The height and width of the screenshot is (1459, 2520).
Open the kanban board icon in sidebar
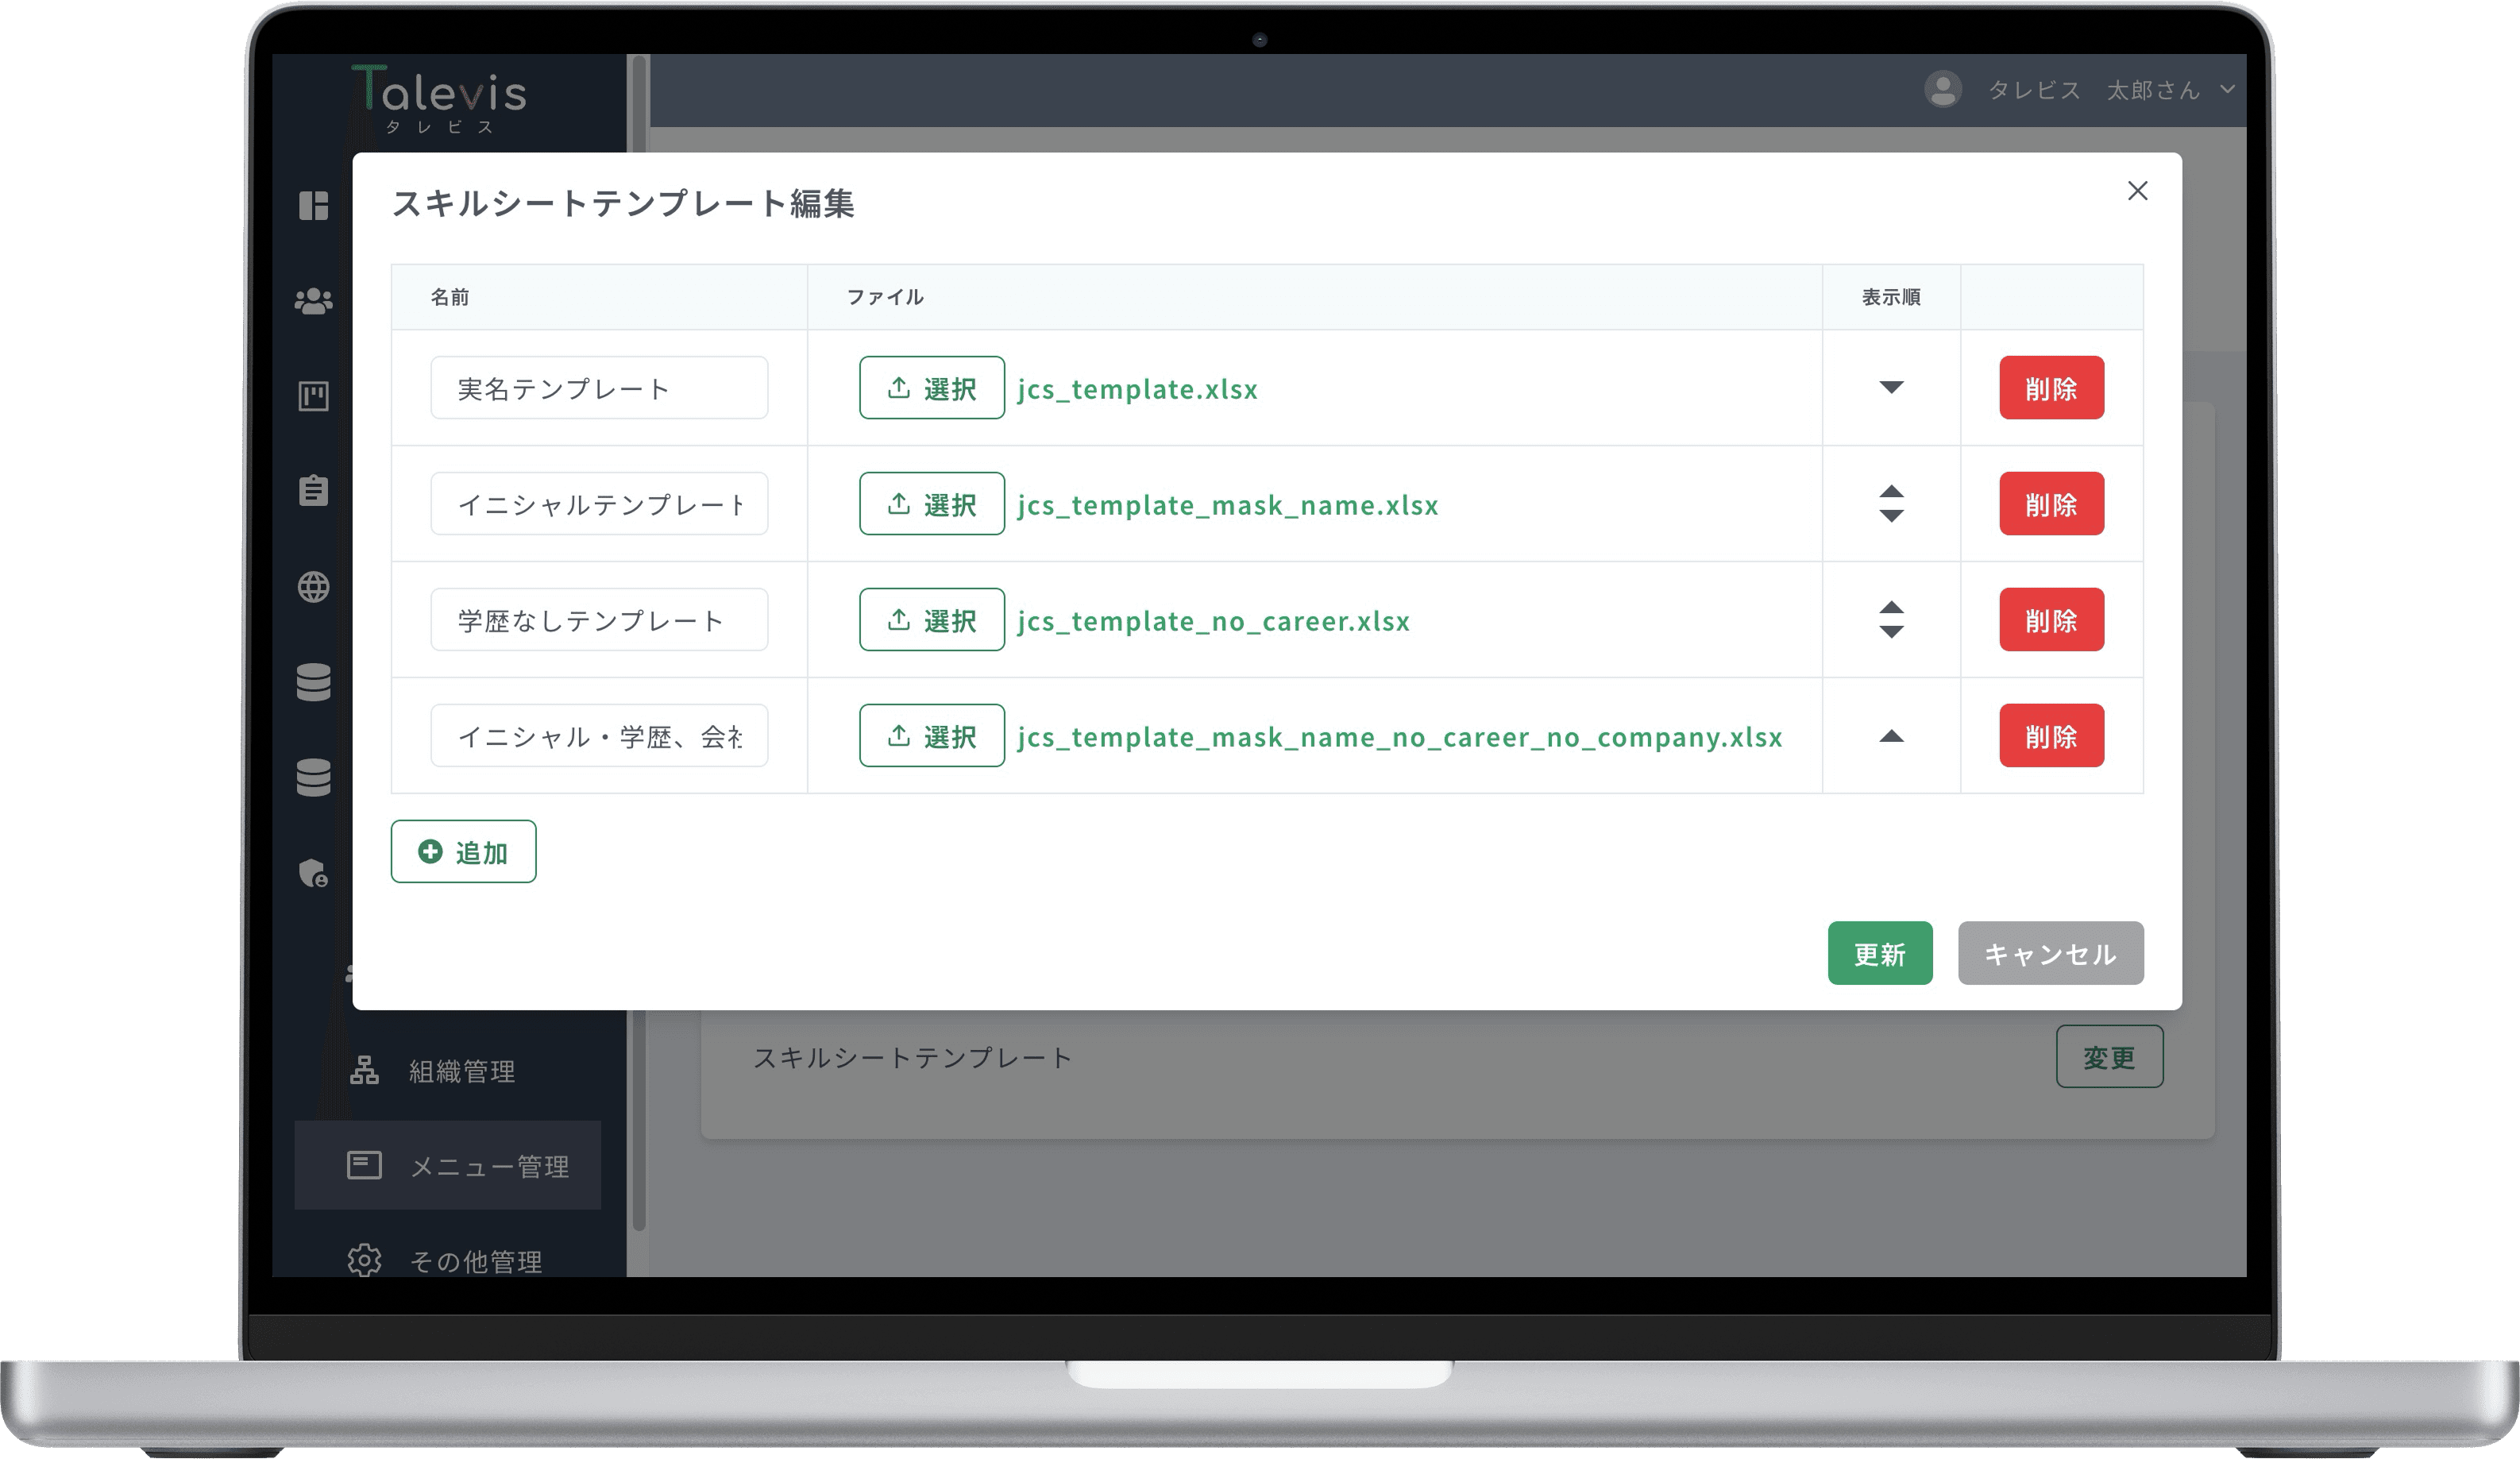[x=313, y=396]
